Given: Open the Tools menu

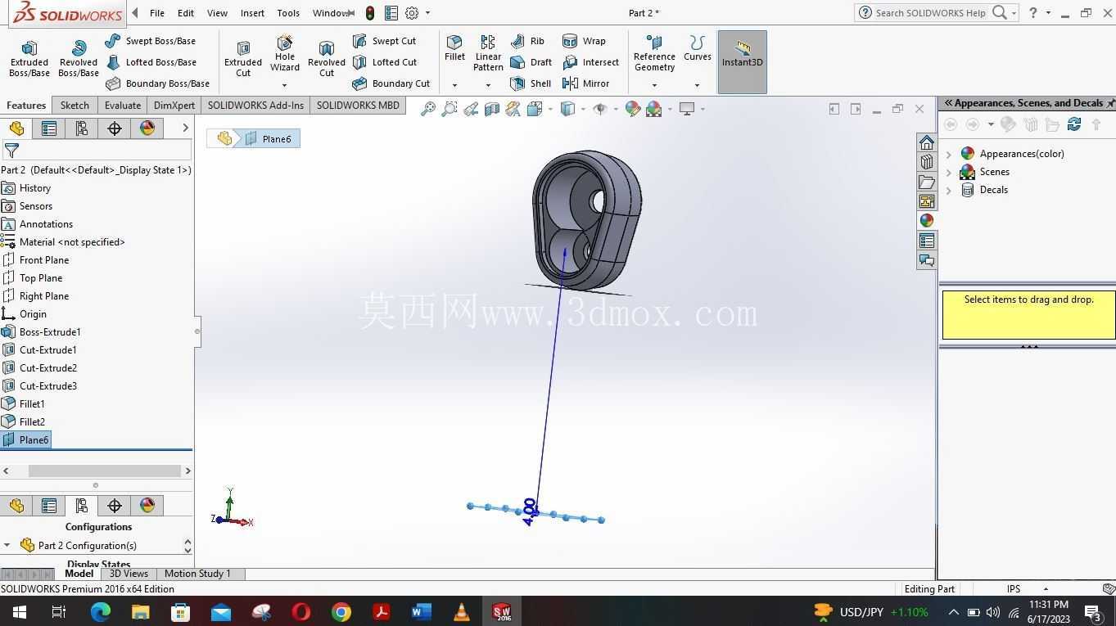Looking at the screenshot, I should [x=288, y=13].
